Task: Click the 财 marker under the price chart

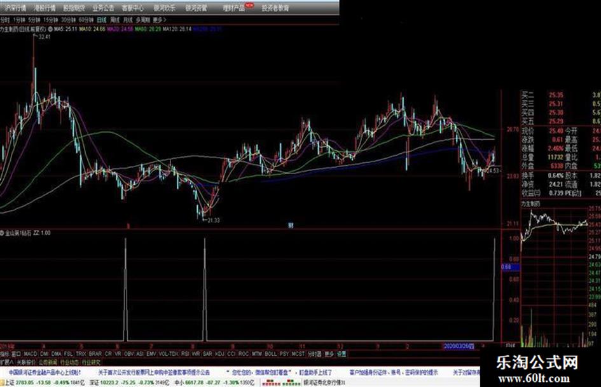Action: (x=291, y=226)
